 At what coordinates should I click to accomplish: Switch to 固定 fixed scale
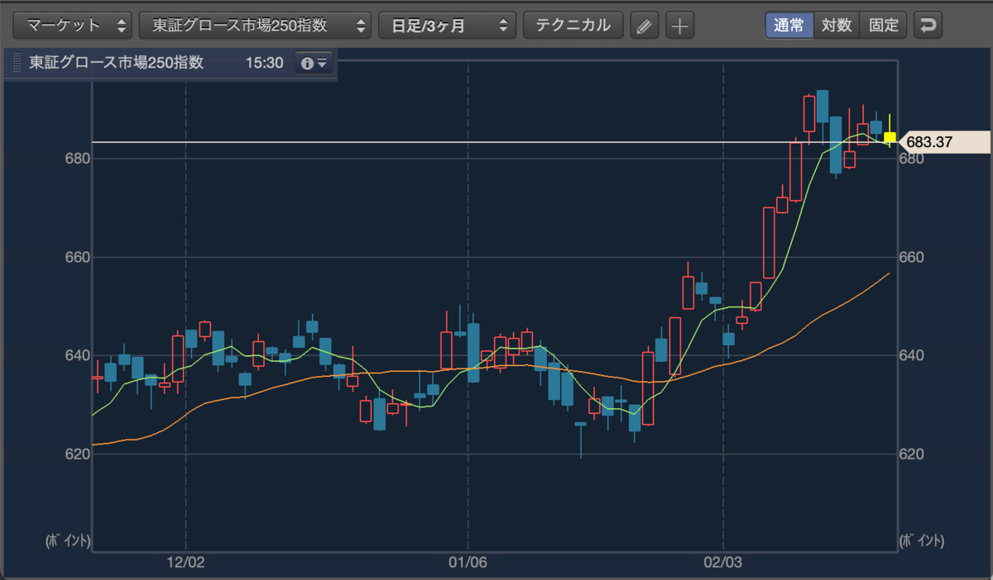884,25
